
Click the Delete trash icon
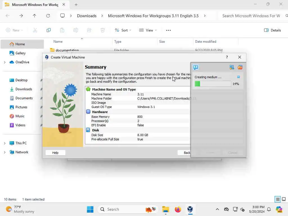[x=102, y=30]
